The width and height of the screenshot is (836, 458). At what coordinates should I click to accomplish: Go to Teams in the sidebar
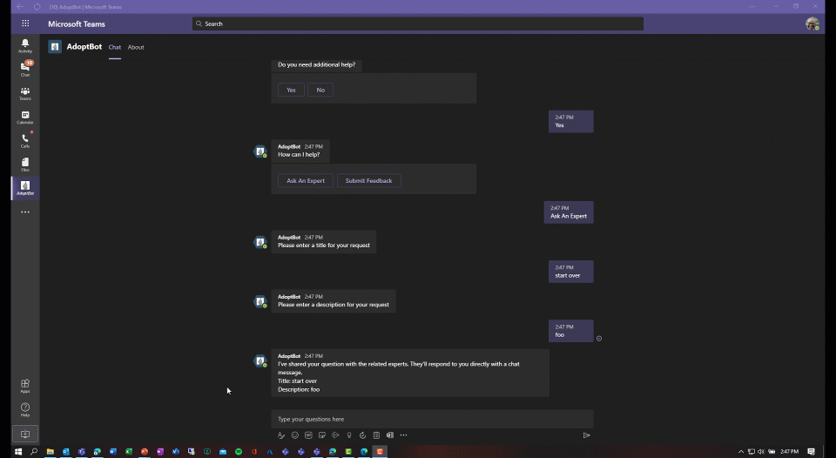coord(25,93)
